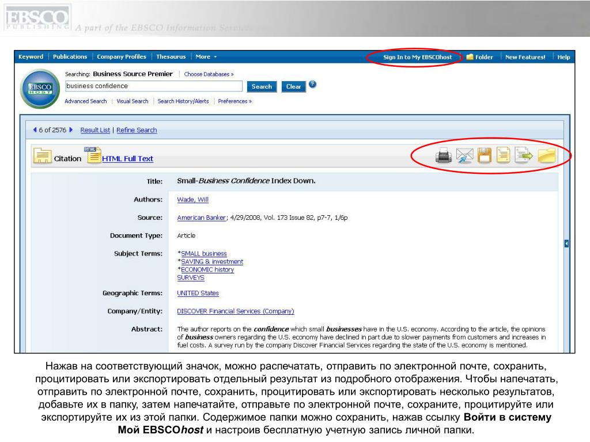This screenshot has height=442, width=590.
Task: Click the Print icon in the toolbar
Action: coord(444,155)
